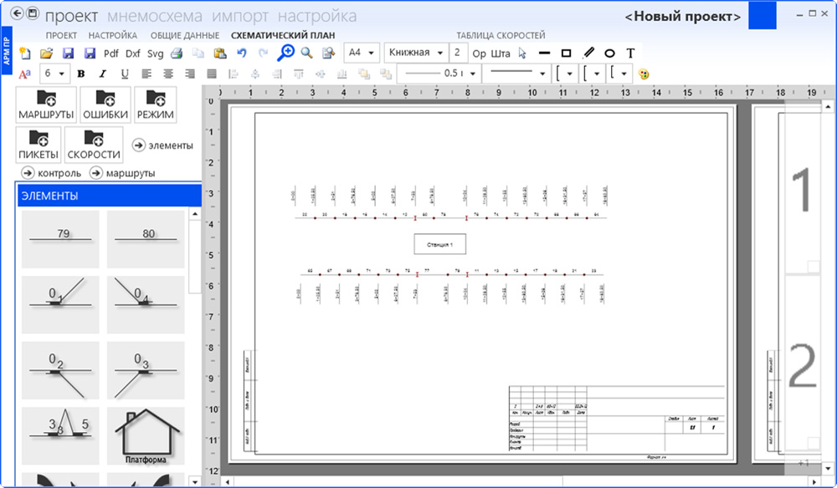Viewport: 837px width, 488px height.
Task: Pick the track element labeled 79
Action: pos(60,239)
